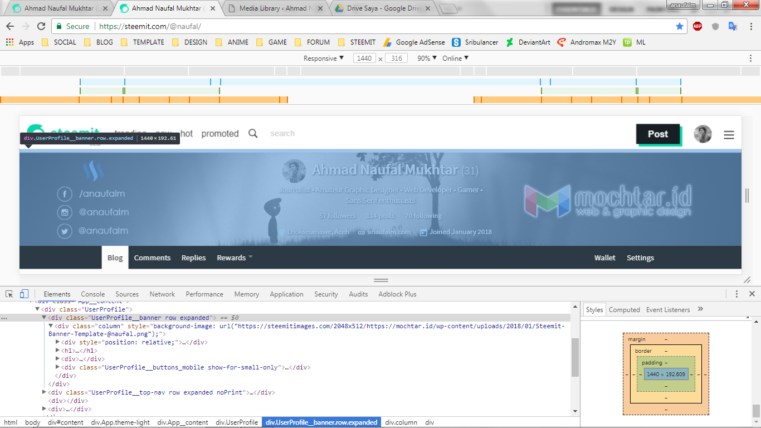Switch to the Computed styles tab
761x428 pixels.
[624, 310]
